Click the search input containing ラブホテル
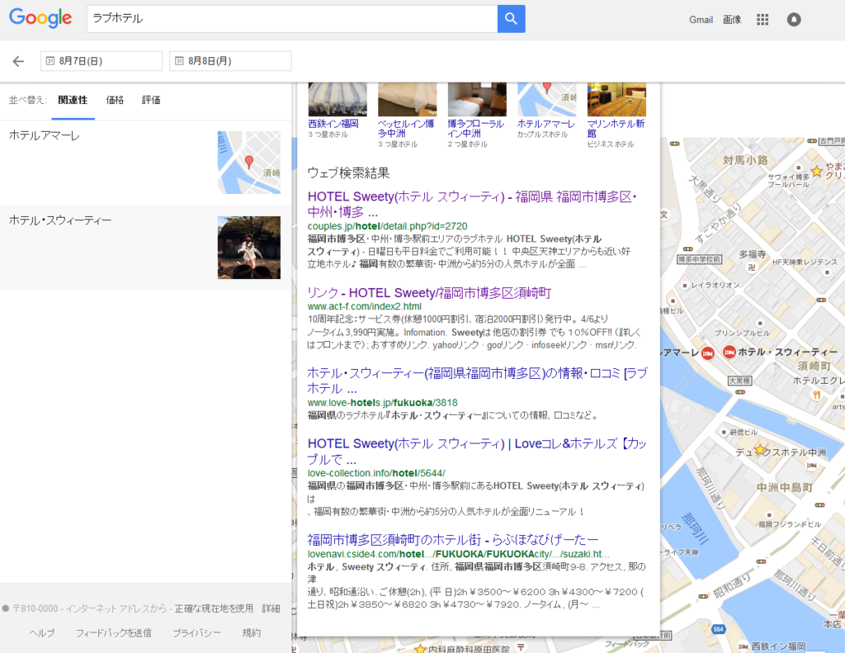 [x=292, y=19]
